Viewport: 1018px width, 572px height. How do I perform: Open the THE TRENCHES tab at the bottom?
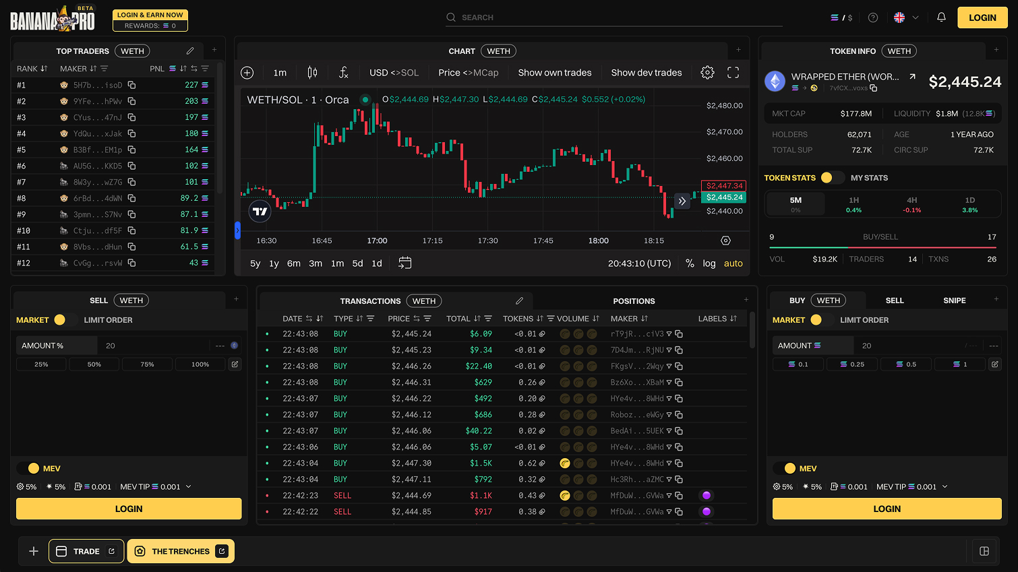pos(181,550)
